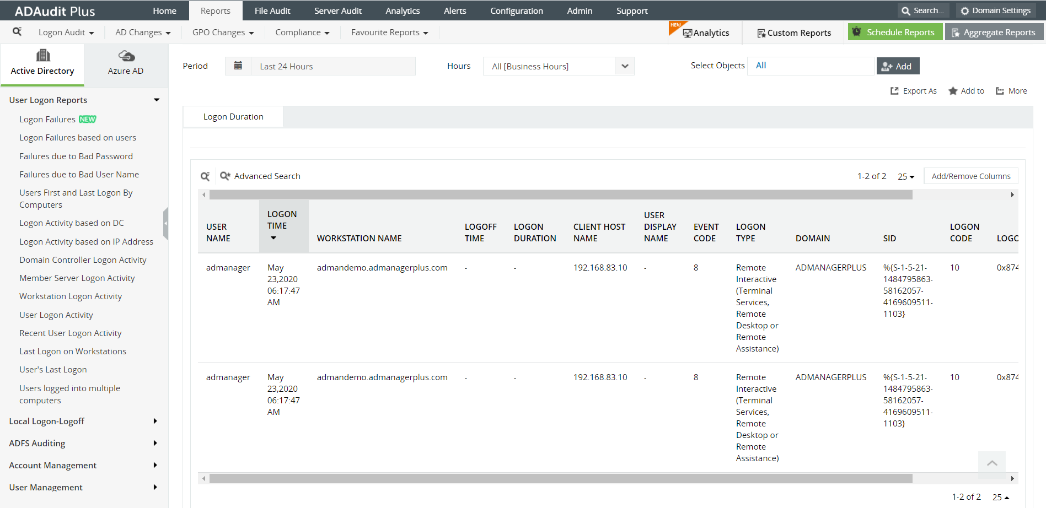Viewport: 1046px width, 508px height.
Task: Open Domain Controller Logon Activity report
Action: (83, 260)
